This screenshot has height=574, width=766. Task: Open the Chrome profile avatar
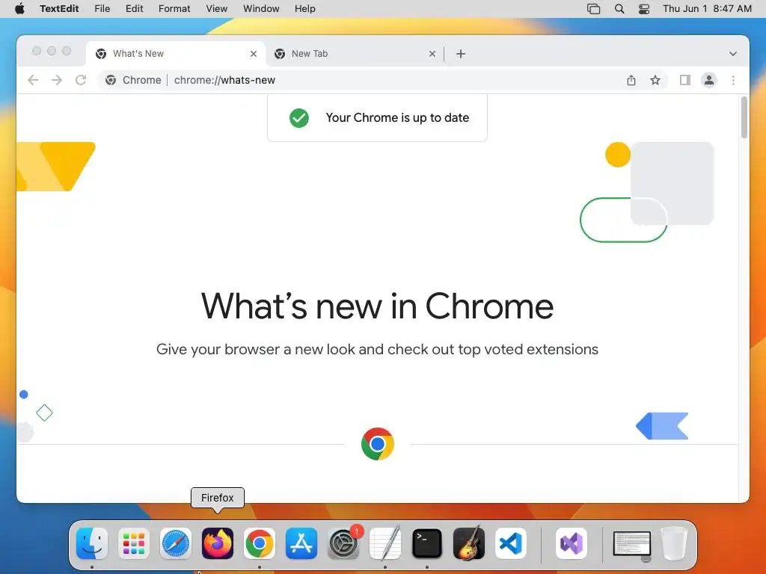(x=709, y=80)
